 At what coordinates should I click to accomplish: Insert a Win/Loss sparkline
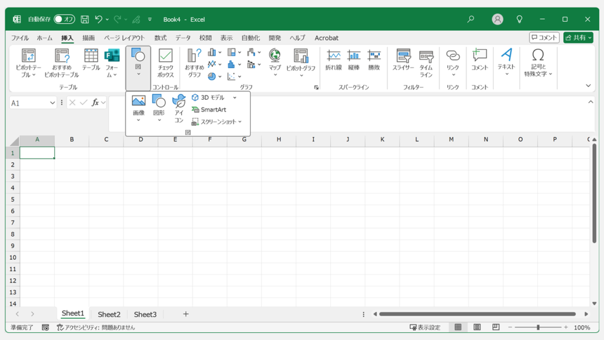point(374,60)
